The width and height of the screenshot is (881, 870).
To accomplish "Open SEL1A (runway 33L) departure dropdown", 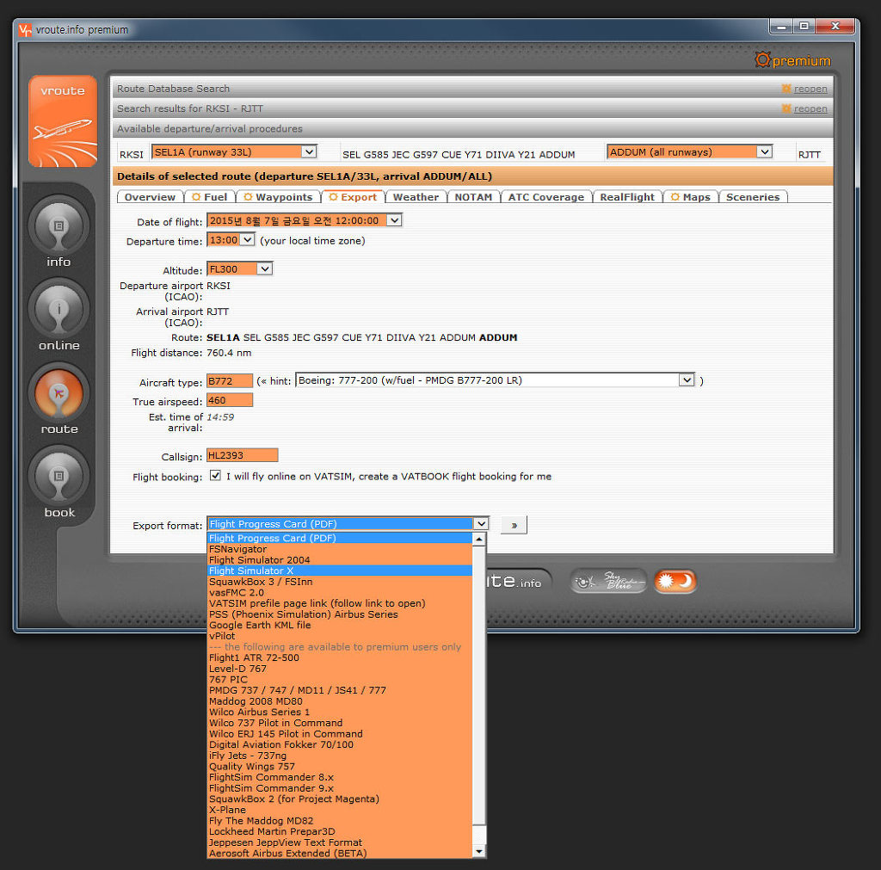I will tap(234, 151).
